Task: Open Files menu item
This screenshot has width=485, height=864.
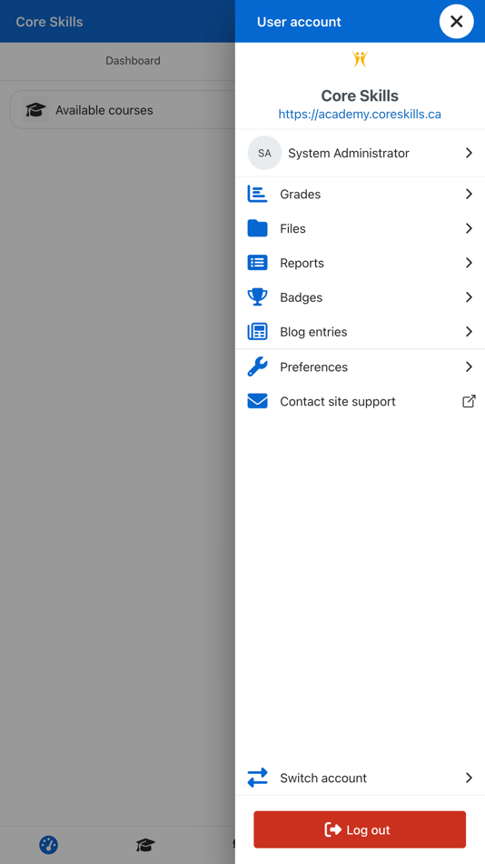Action: pyautogui.click(x=360, y=228)
